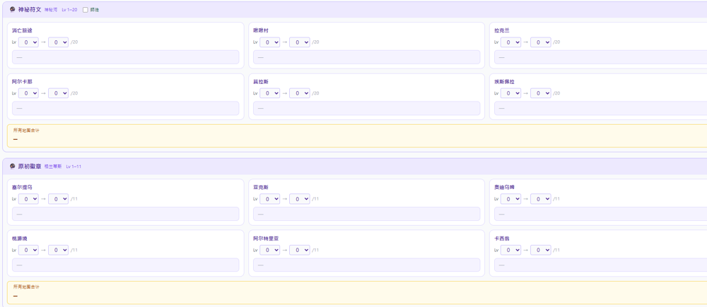The width and height of the screenshot is (707, 307).
Task: Open the target level dropdown for 桃源境
Action: [58, 250]
